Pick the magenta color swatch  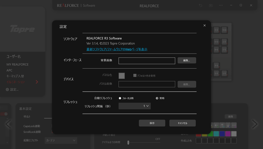click(228, 134)
